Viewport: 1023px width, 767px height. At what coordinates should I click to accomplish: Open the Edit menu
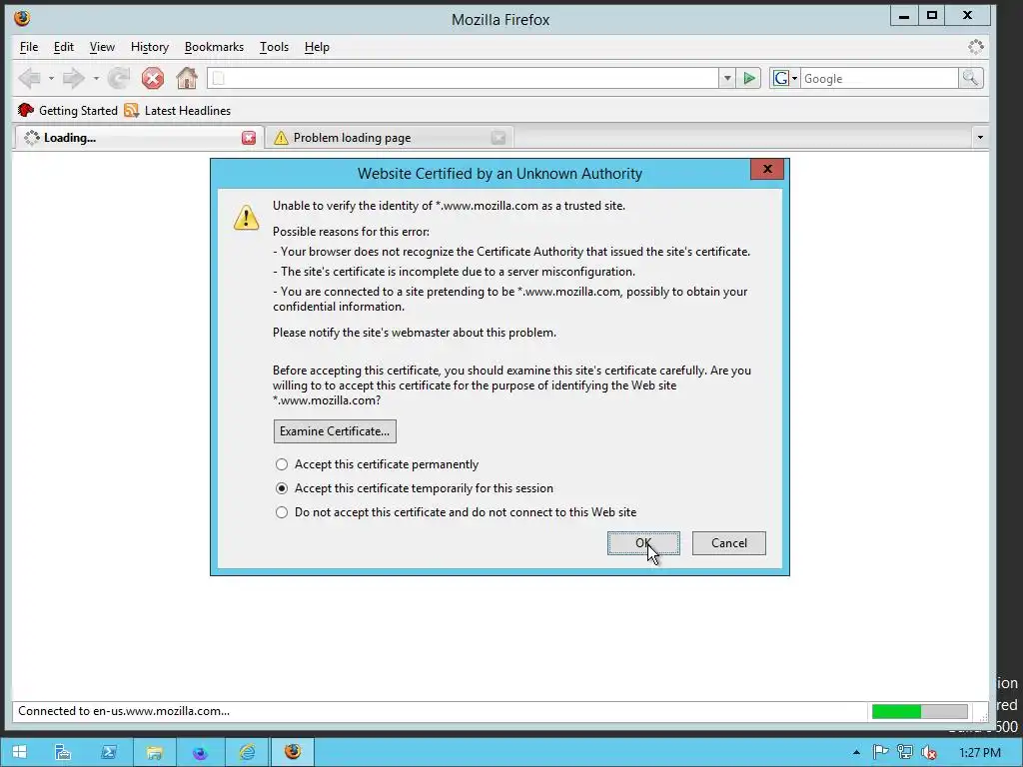pyautogui.click(x=63, y=47)
